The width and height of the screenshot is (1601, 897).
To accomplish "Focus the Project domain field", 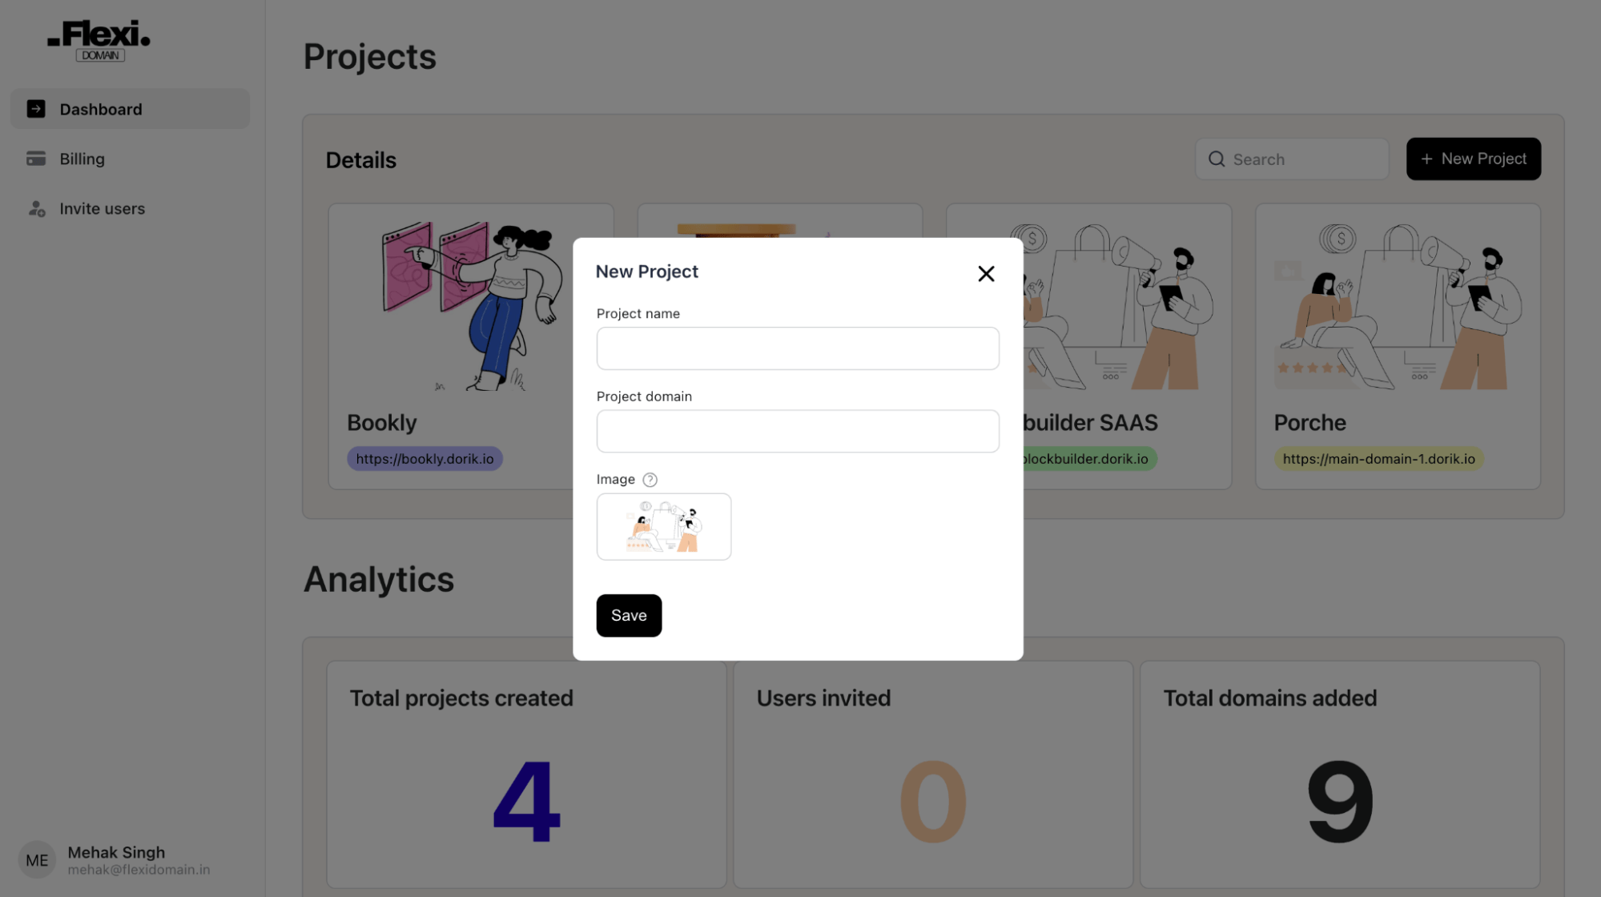I will click(797, 432).
